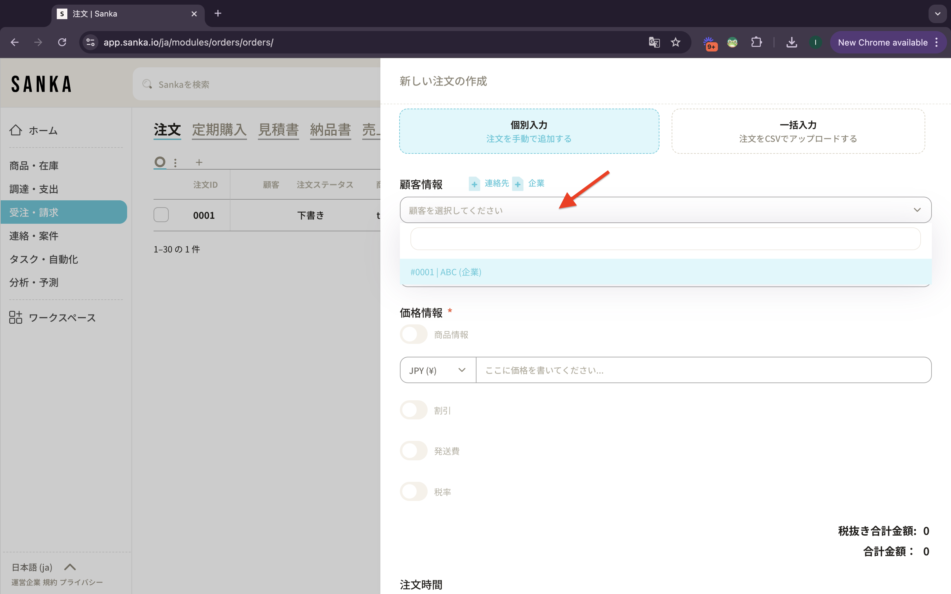
Task: Switch to the 見積書 tab
Action: 278,130
